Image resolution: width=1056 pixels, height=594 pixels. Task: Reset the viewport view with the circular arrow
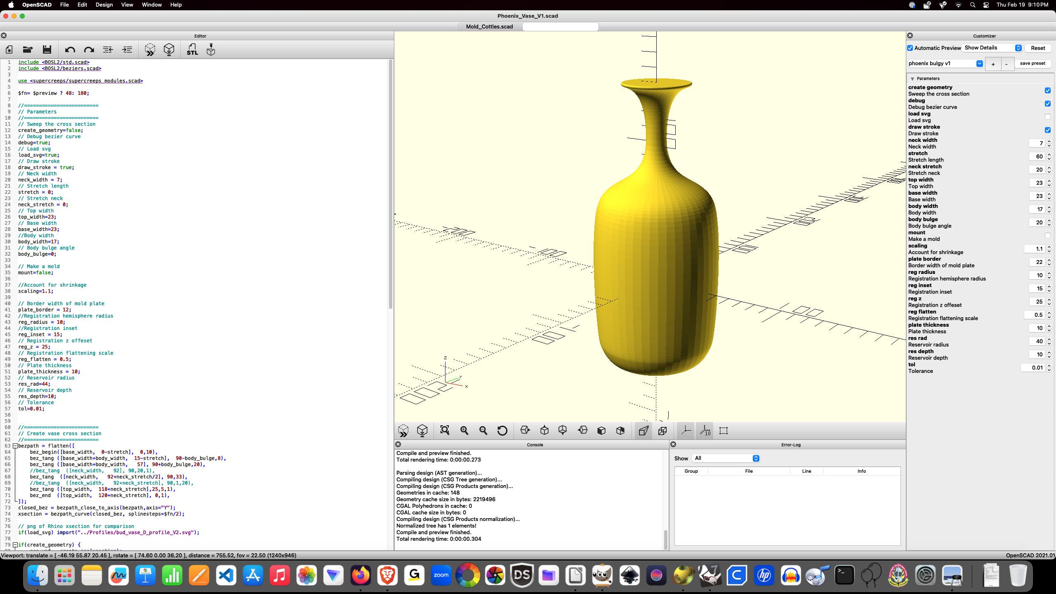coord(502,431)
